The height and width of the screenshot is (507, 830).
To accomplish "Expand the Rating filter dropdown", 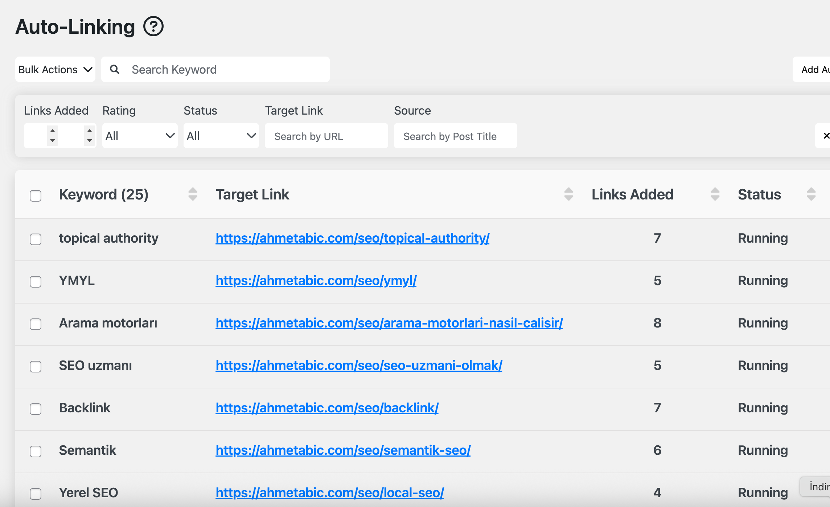I will (x=140, y=136).
